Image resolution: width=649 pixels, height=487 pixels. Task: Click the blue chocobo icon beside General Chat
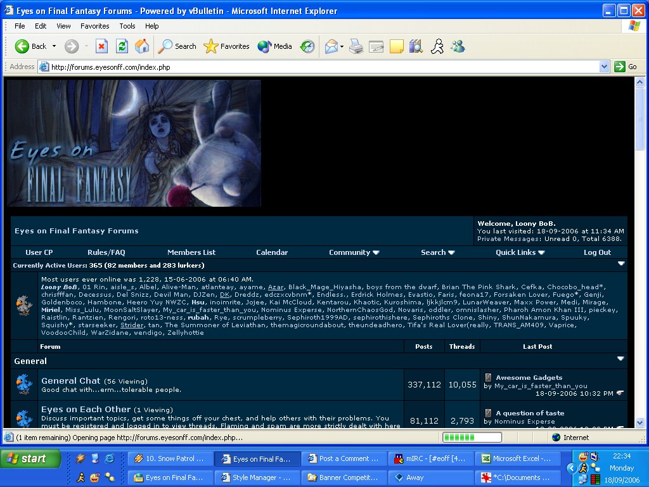tap(24, 384)
